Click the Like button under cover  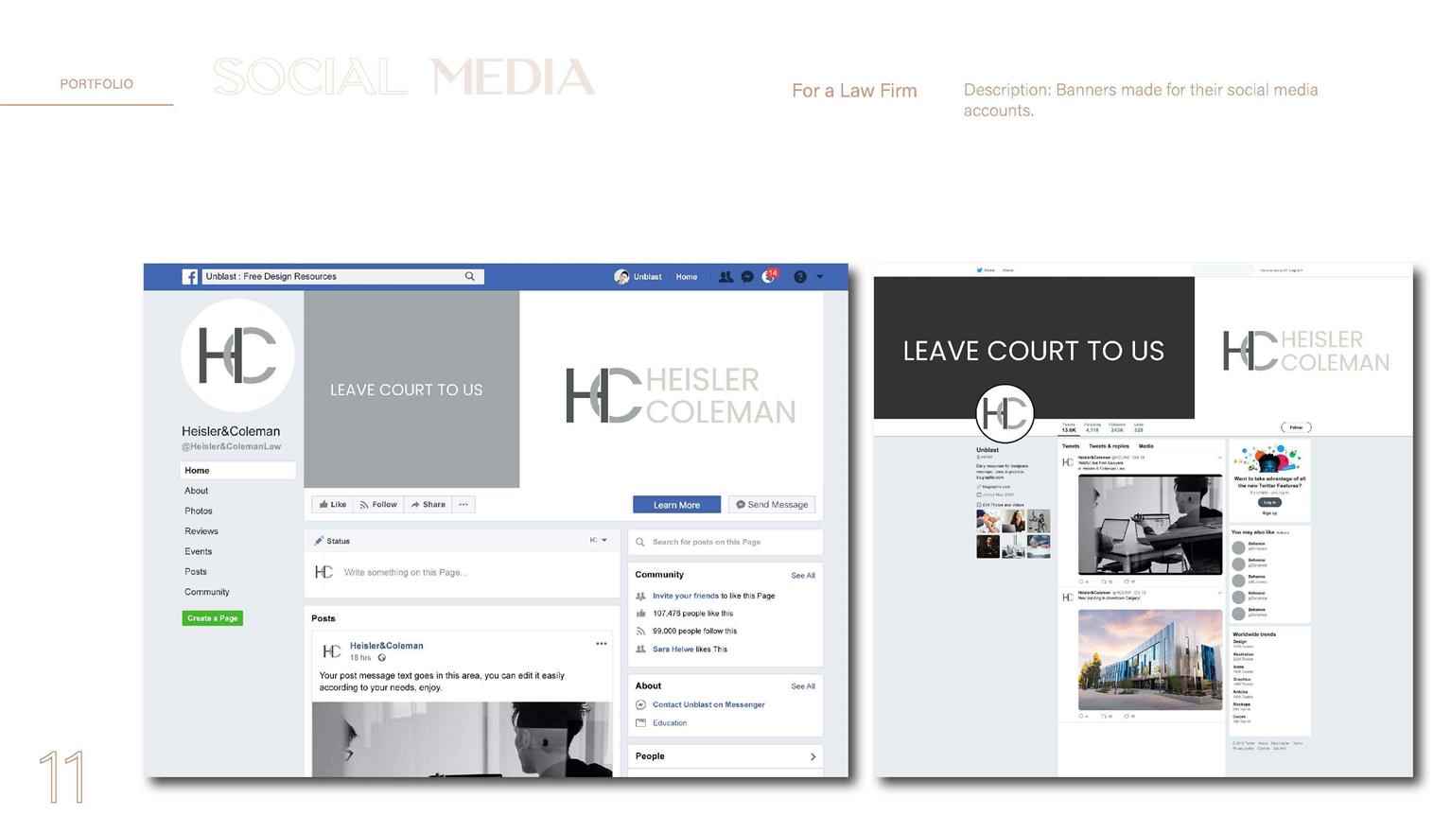(x=333, y=505)
